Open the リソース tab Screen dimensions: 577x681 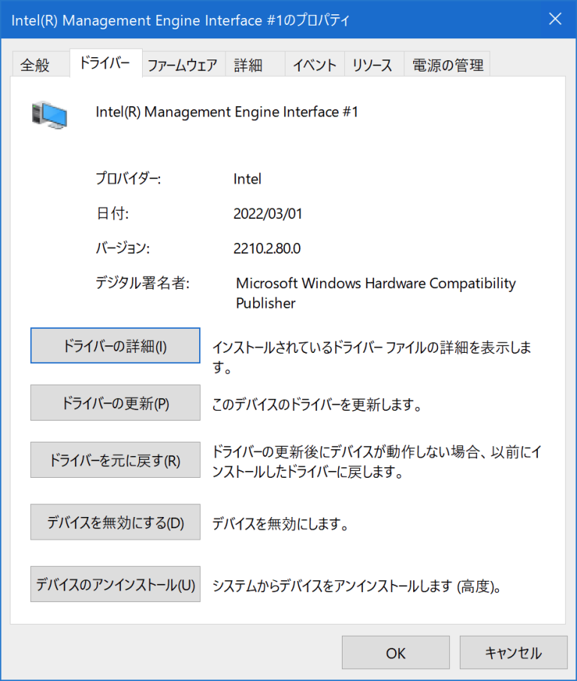(x=374, y=65)
